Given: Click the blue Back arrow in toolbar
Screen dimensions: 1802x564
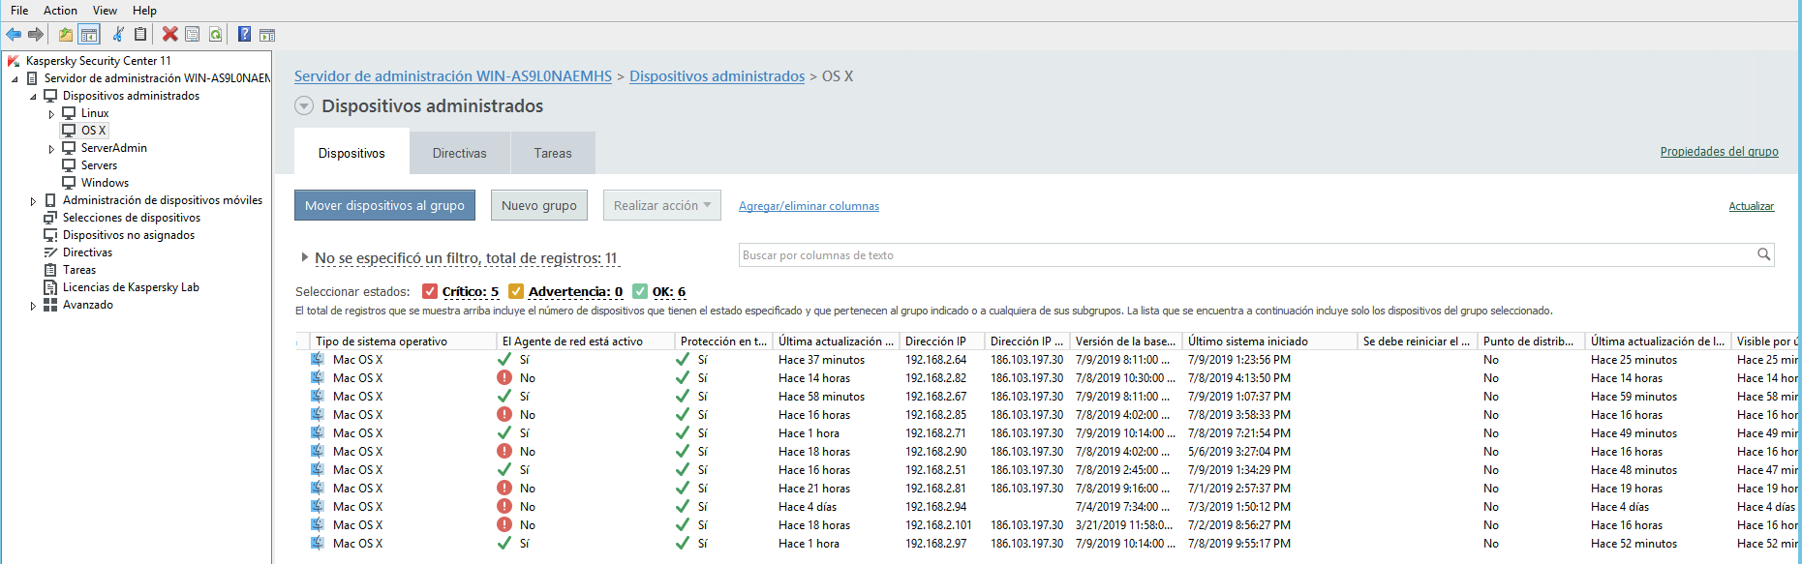Looking at the screenshot, I should point(14,35).
